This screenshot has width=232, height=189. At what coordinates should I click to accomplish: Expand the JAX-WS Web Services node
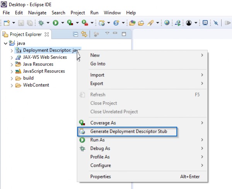[x=12, y=57]
